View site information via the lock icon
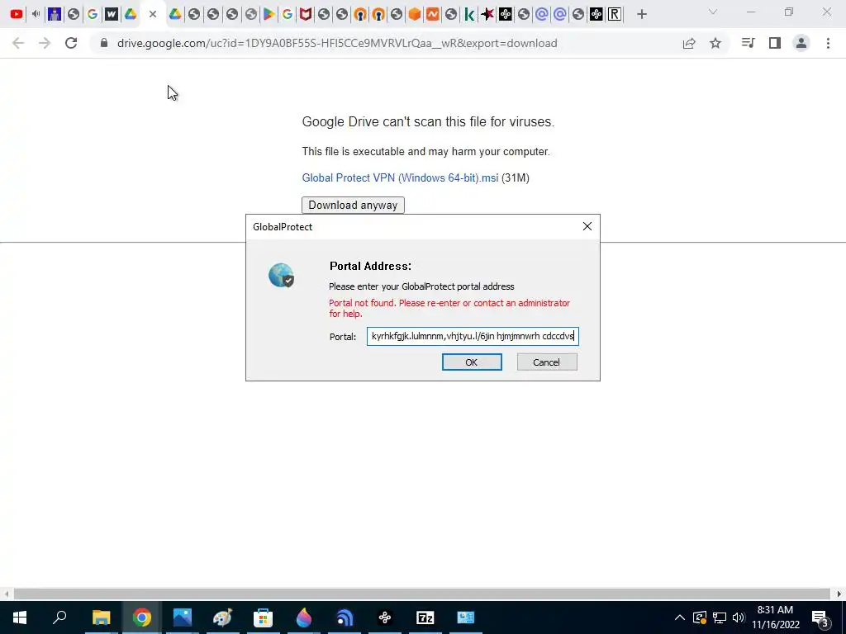Screen dimensions: 846x634 click(104, 43)
